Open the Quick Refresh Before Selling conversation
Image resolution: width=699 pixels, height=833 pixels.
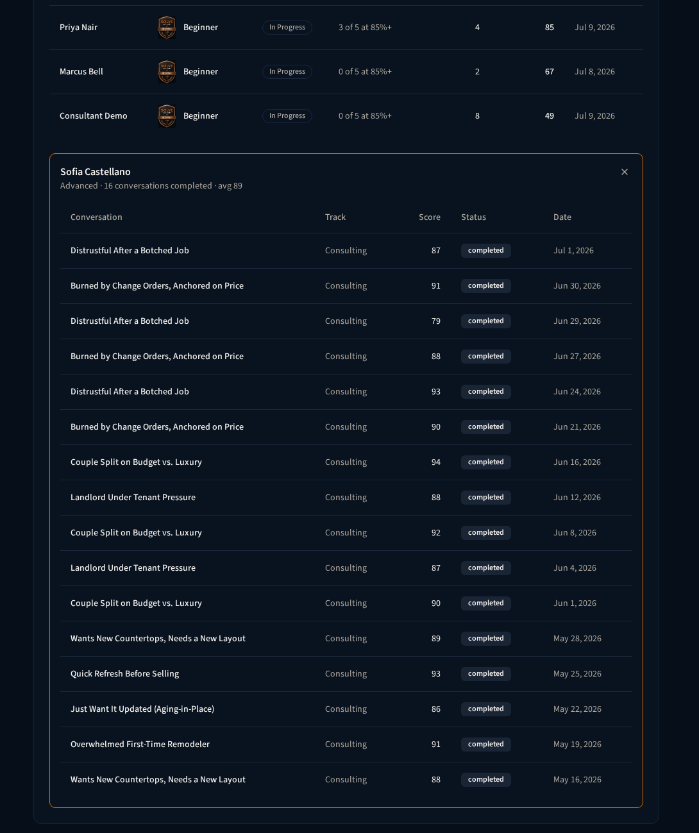[346, 674]
